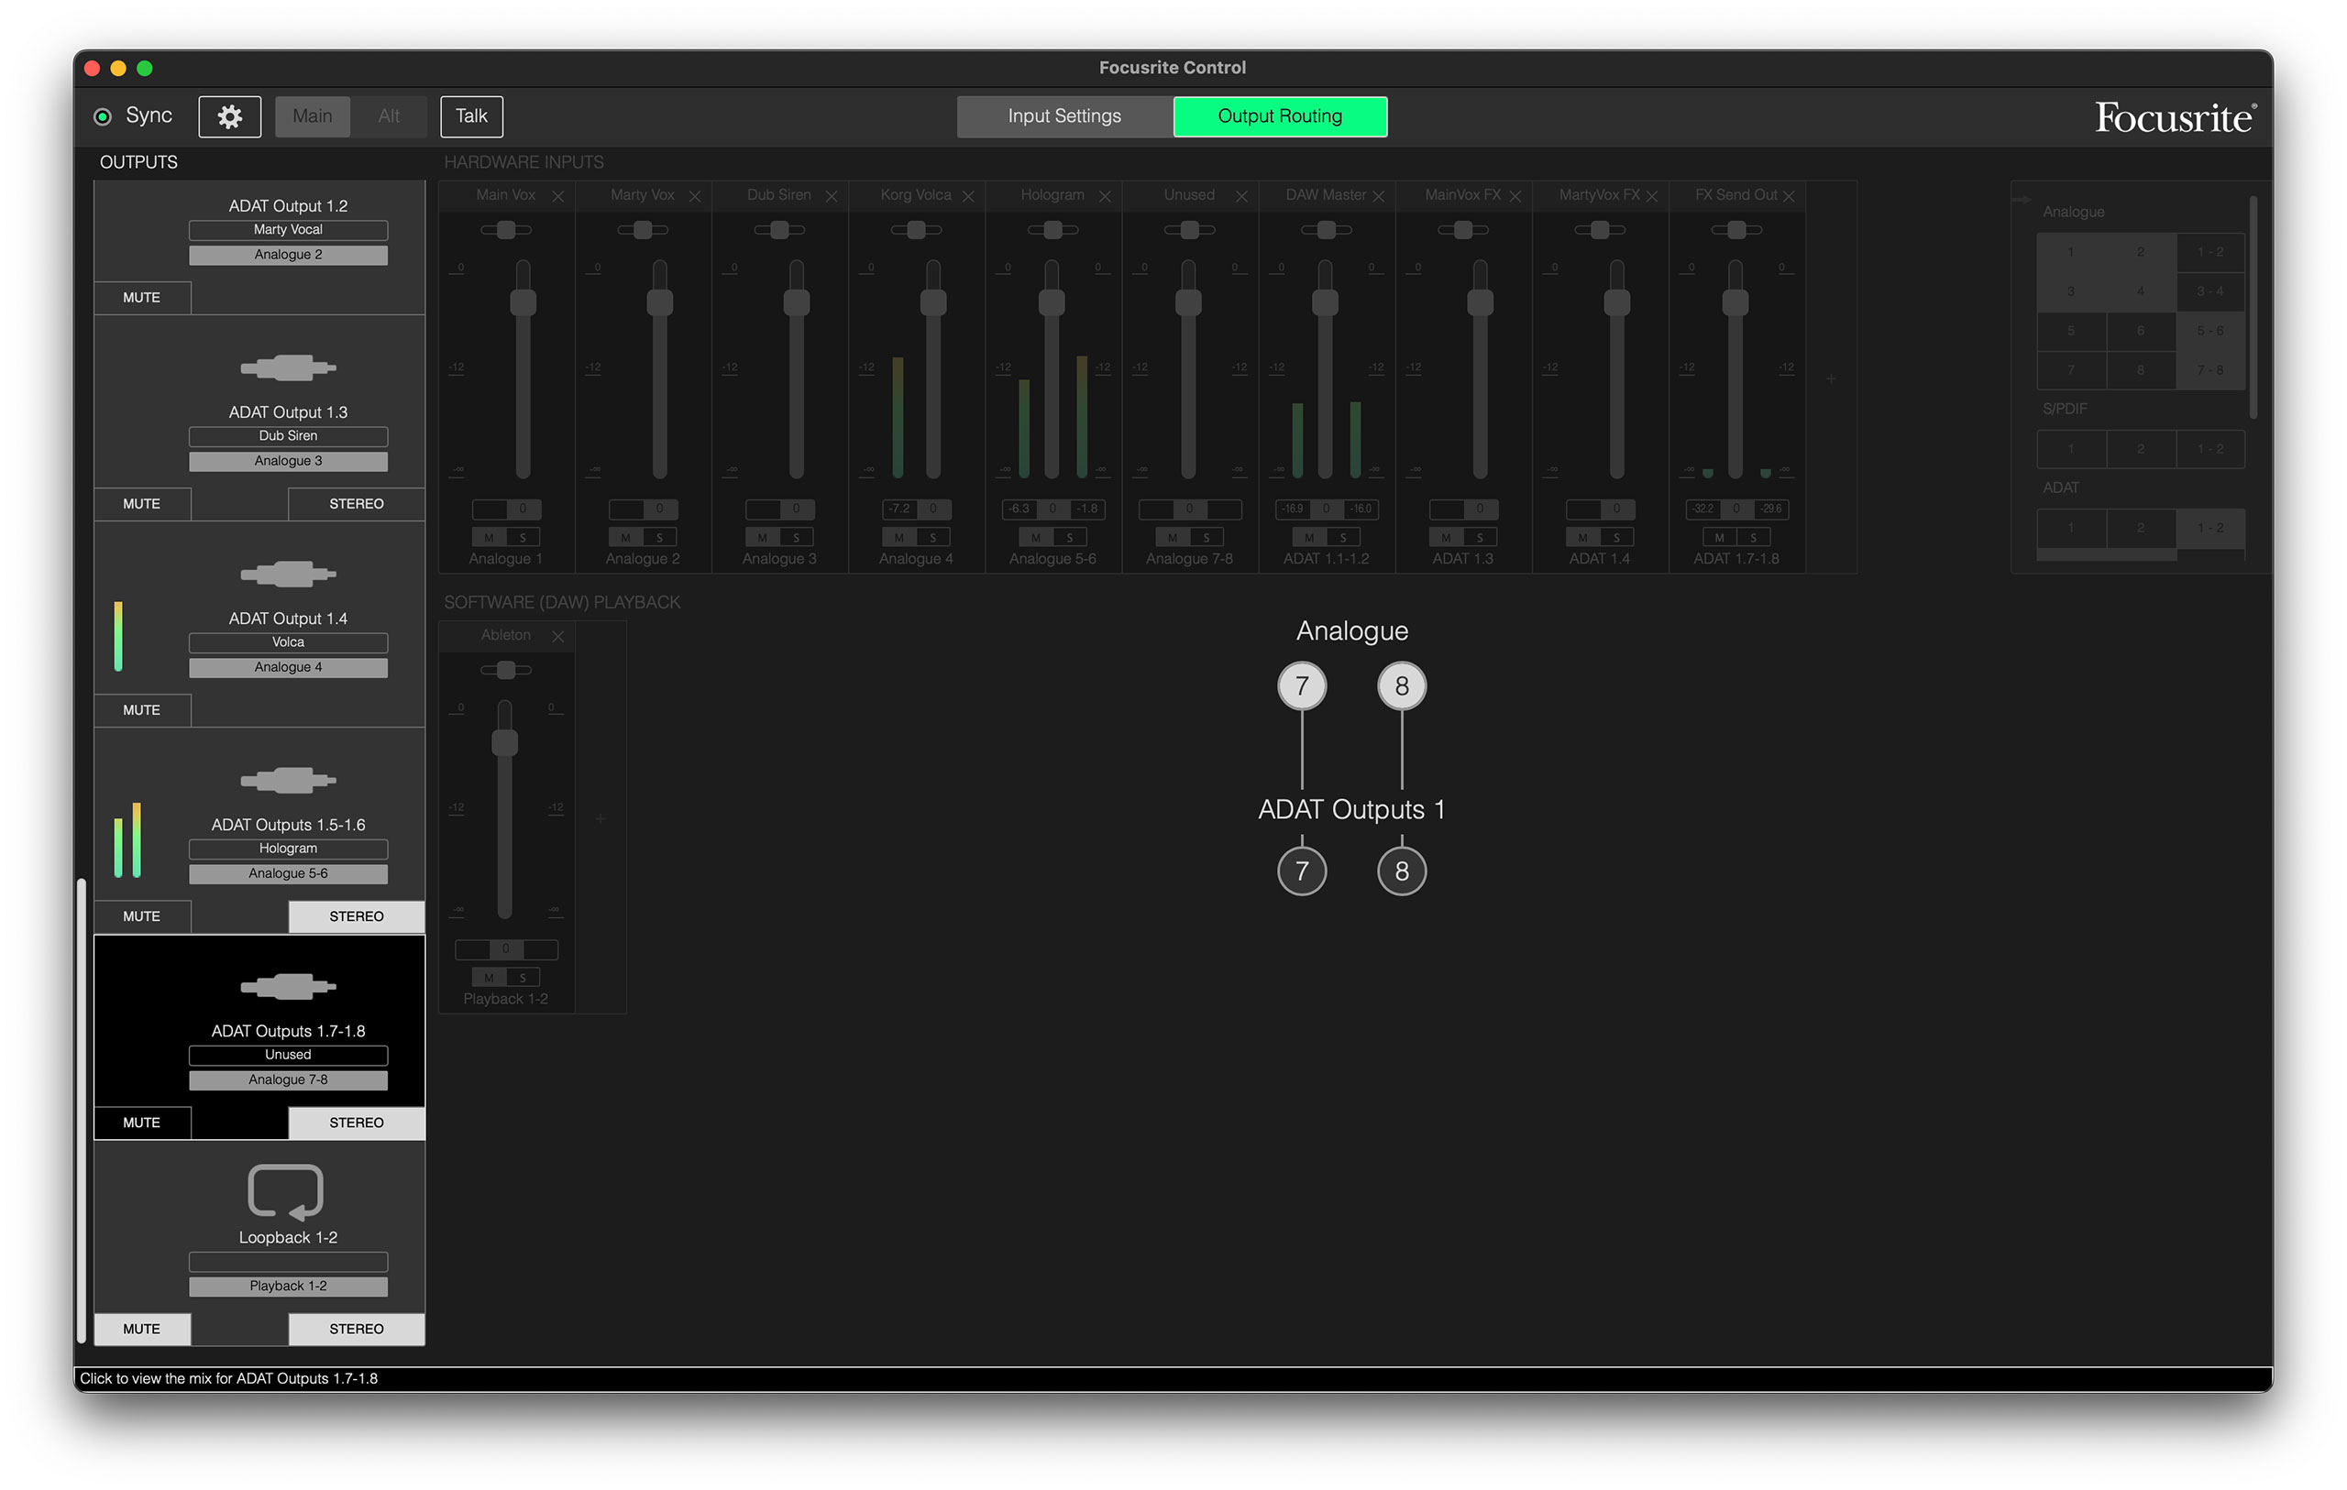Click ADAT Outputs 1 node 8 circle
Screen dimensions: 2347x1490
[1402, 871]
